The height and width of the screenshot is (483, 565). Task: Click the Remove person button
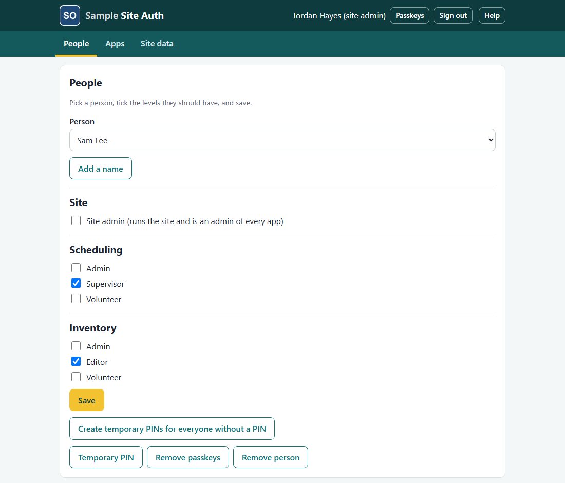tap(271, 457)
